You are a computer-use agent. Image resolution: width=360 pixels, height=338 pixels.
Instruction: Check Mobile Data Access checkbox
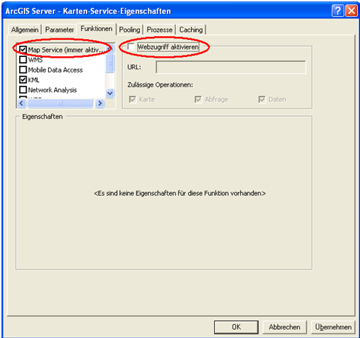point(23,70)
